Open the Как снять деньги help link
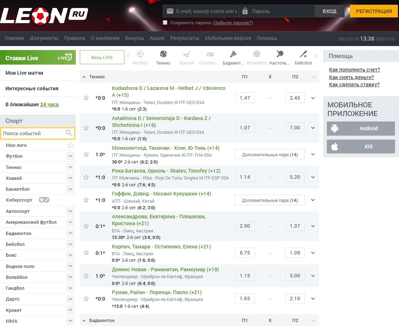The width and height of the screenshot is (399, 326). pos(351,77)
